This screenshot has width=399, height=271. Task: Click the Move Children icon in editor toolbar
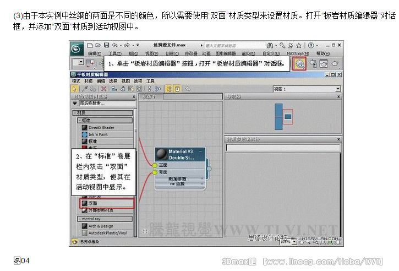(x=114, y=89)
